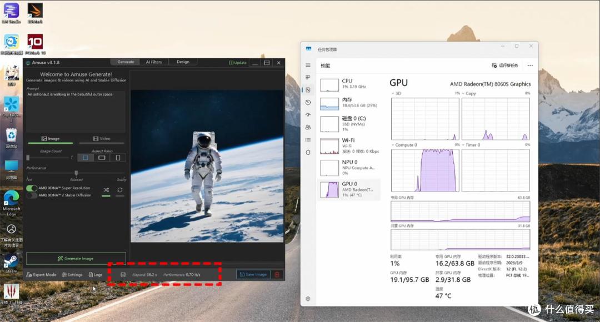The height and width of the screenshot is (322, 600).
Task: Open Microsoft Edge desktop shortcut
Action: 12,203
